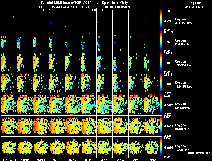Click the '06:06' time label
The width and height of the screenshot is (212, 161).
pyautogui.click(x=41, y=160)
